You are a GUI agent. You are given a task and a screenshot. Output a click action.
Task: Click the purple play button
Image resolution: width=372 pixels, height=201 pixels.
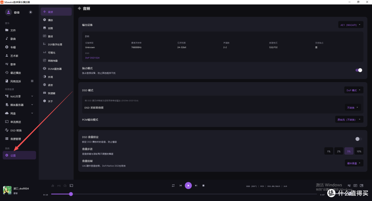(x=188, y=186)
